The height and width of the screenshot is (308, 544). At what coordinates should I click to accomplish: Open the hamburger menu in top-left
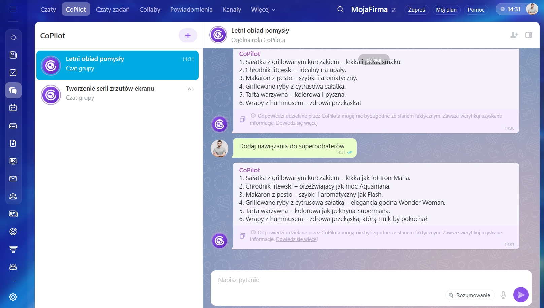pyautogui.click(x=13, y=9)
